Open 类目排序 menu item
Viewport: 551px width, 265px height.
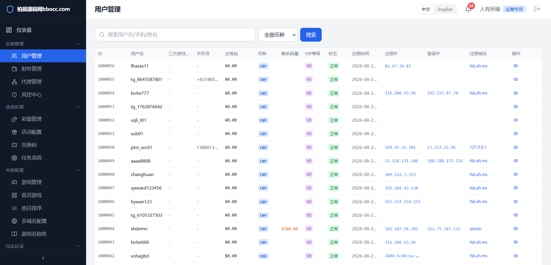pyautogui.click(x=43, y=208)
